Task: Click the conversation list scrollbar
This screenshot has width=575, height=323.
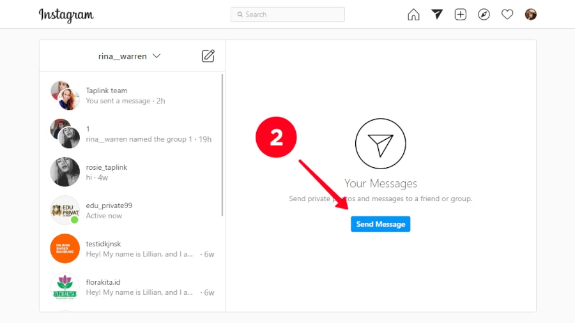Action: (x=222, y=145)
